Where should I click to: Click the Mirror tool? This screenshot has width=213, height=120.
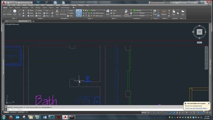pyautogui.click(x=39, y=13)
